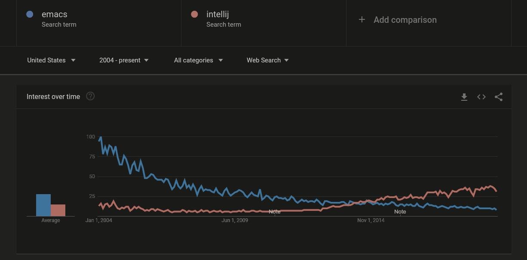Click the Jun 1, 2009 axis label

235,220
